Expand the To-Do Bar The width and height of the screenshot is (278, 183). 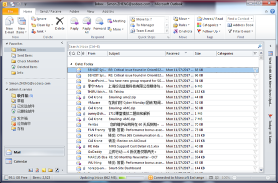(x=270, y=46)
